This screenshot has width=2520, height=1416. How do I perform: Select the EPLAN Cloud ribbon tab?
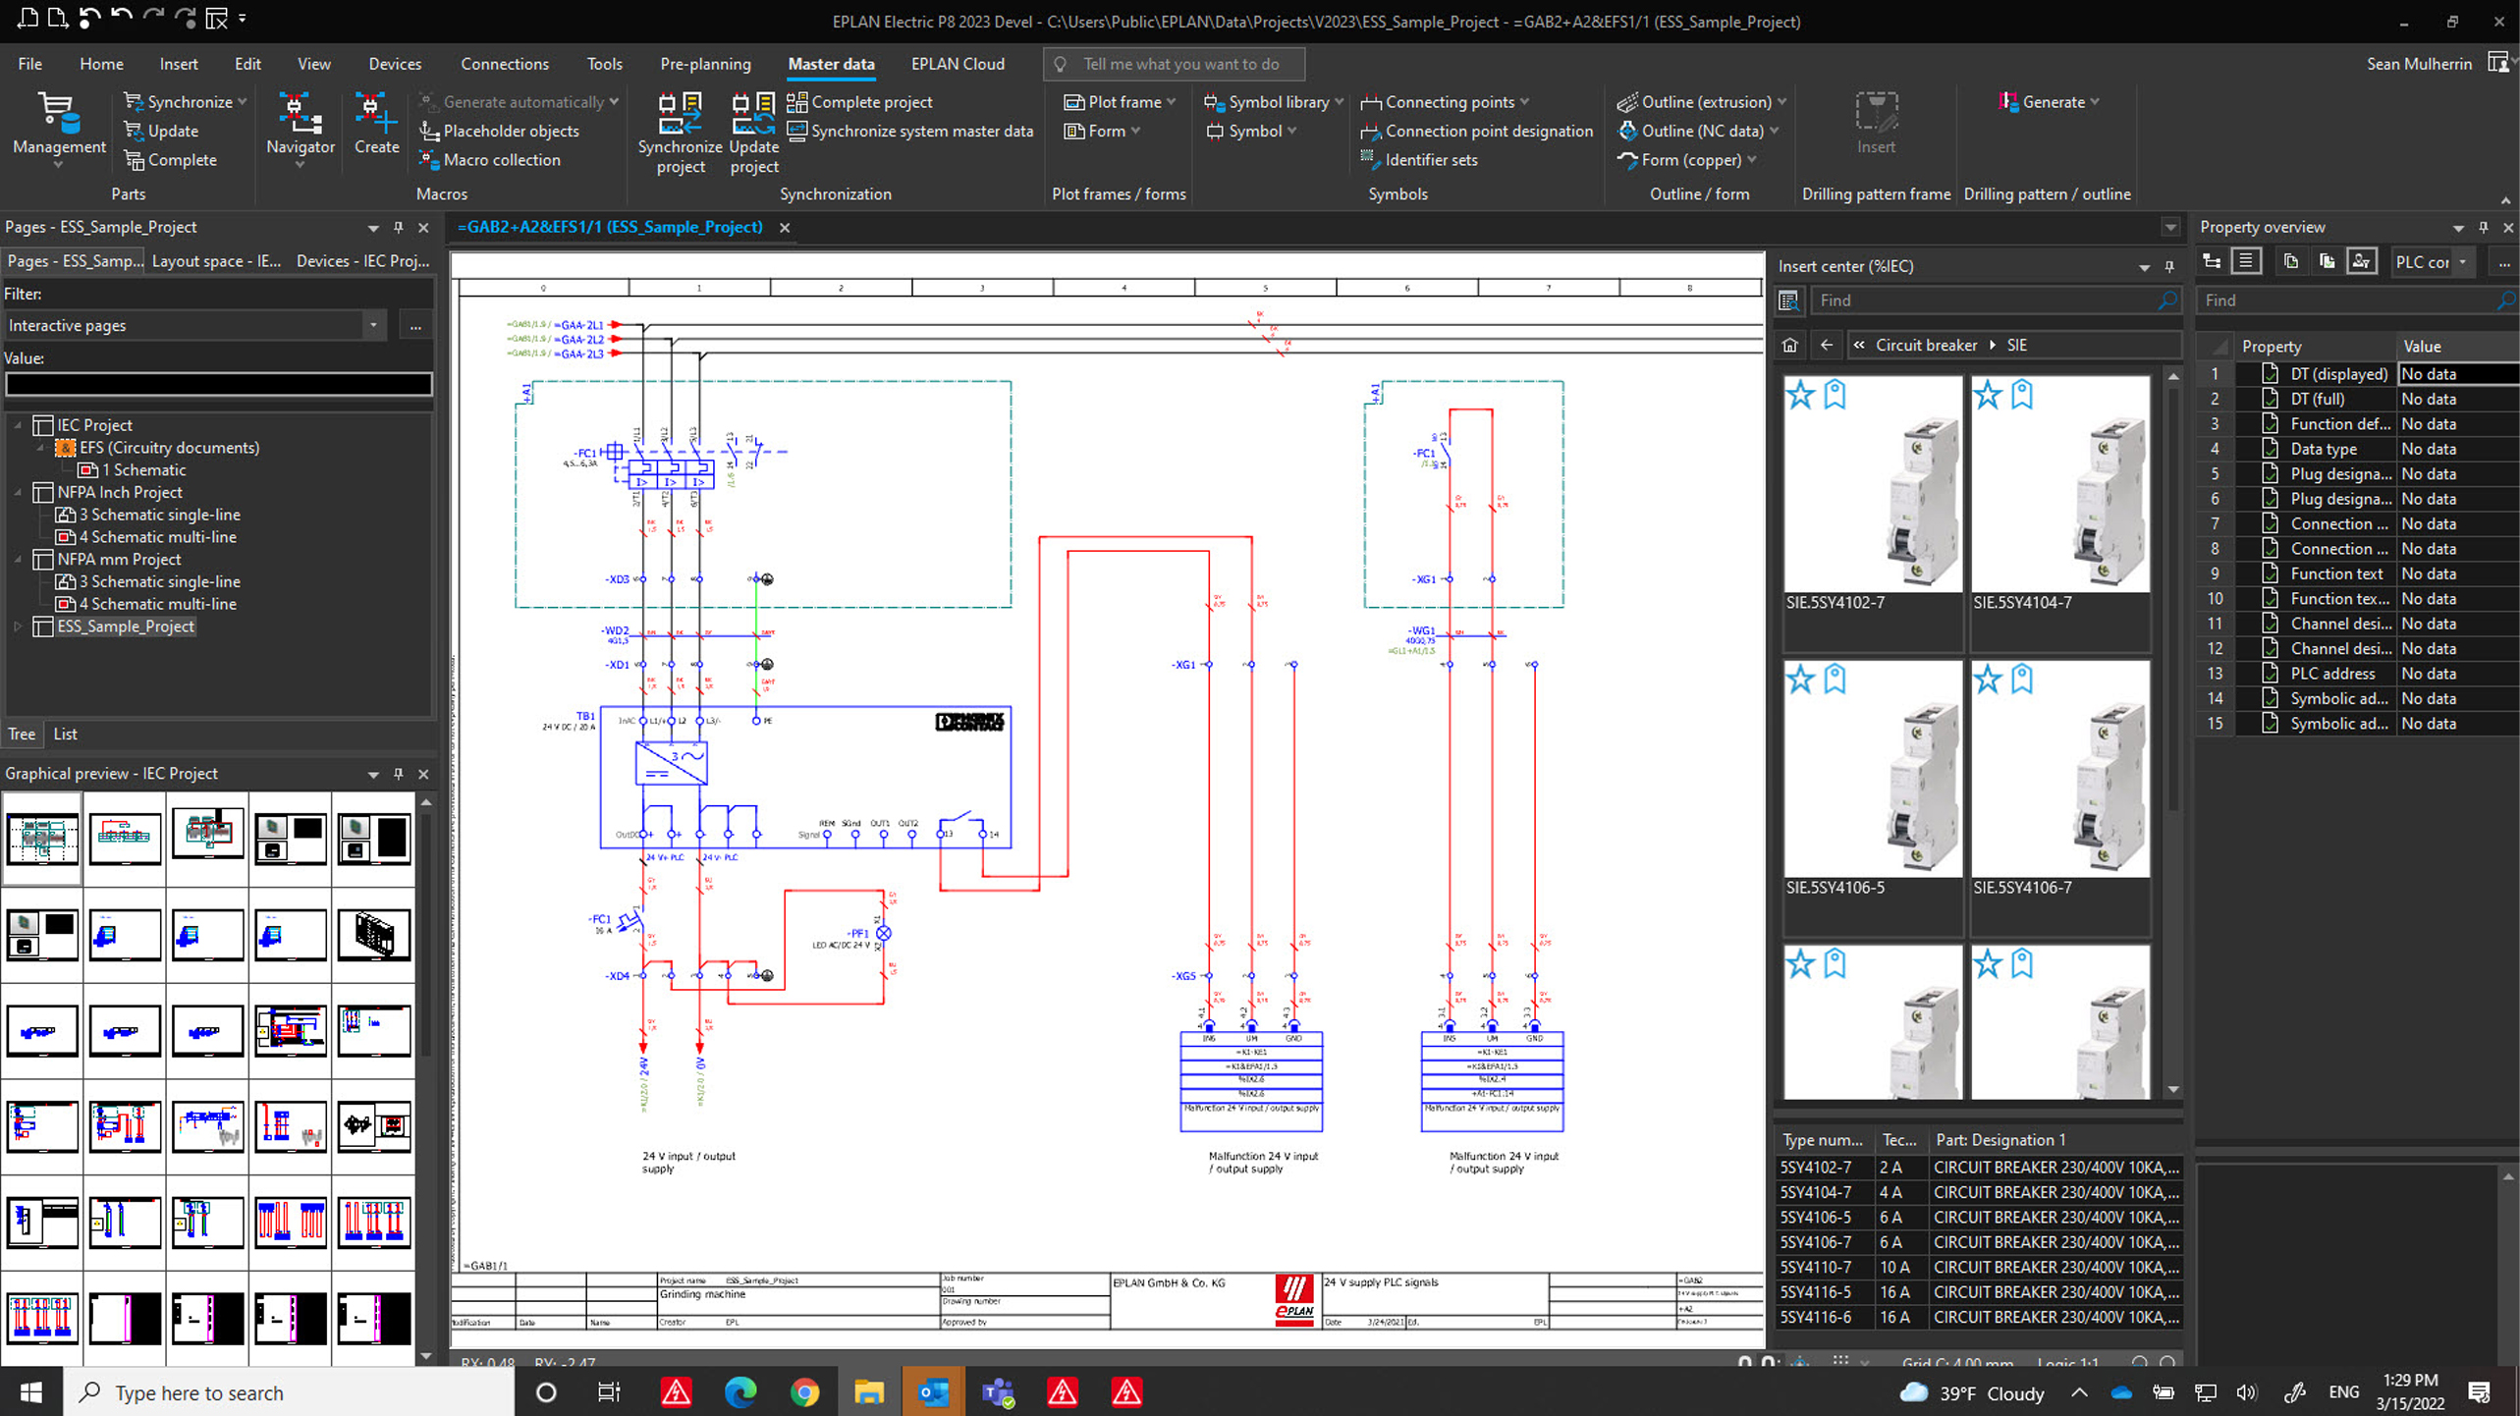click(x=958, y=64)
